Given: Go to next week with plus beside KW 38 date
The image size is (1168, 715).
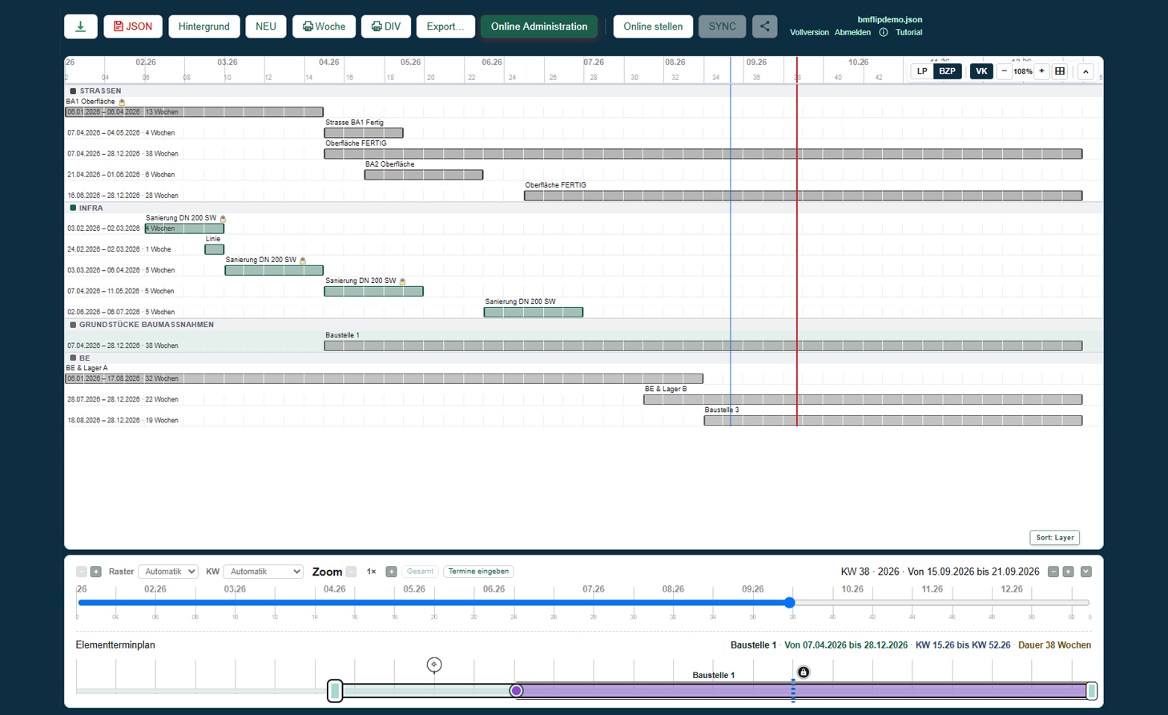Looking at the screenshot, I should click(x=1069, y=572).
